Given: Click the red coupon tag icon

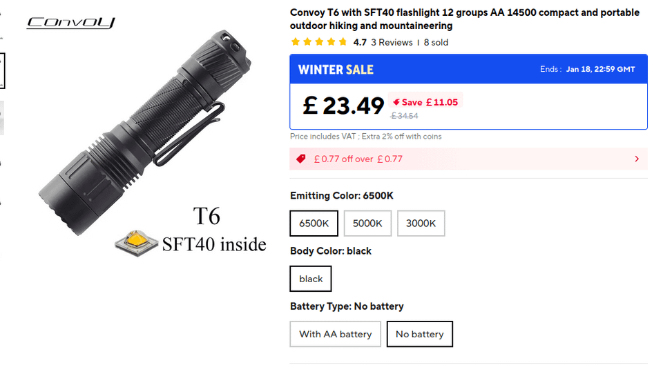Looking at the screenshot, I should pos(300,159).
